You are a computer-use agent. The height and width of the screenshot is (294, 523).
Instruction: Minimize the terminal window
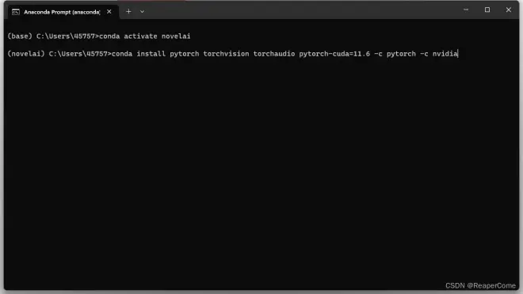pyautogui.click(x=466, y=10)
